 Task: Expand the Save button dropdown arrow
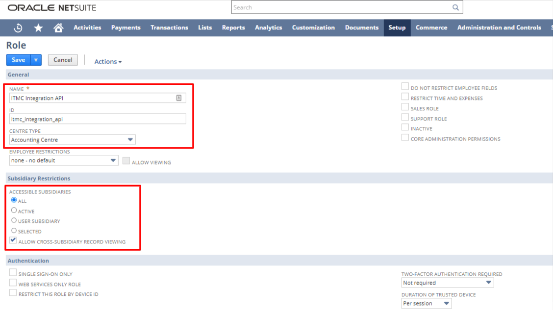tap(36, 60)
